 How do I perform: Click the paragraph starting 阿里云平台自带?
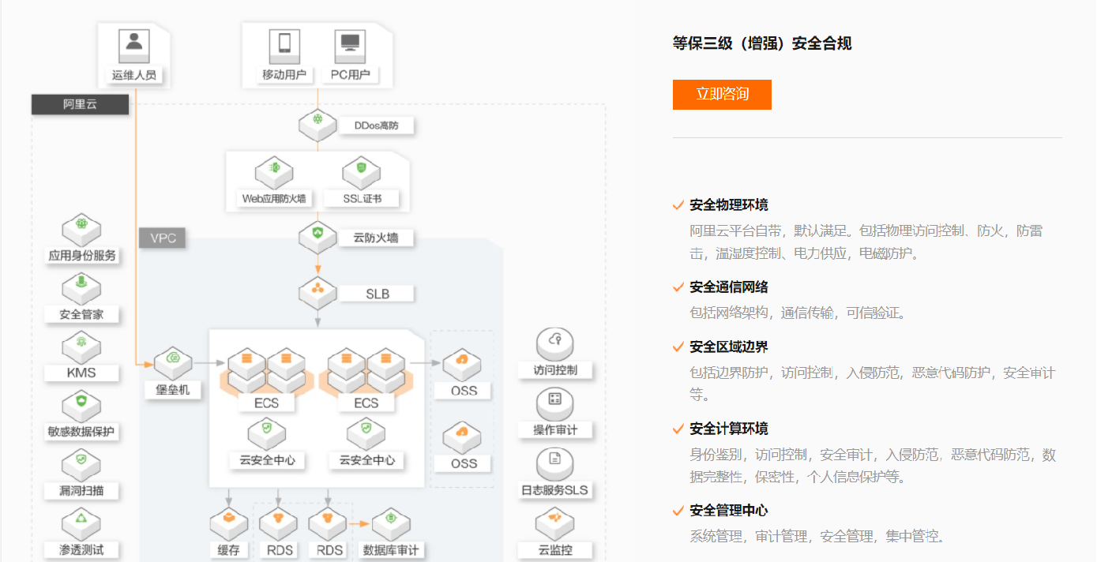866,242
